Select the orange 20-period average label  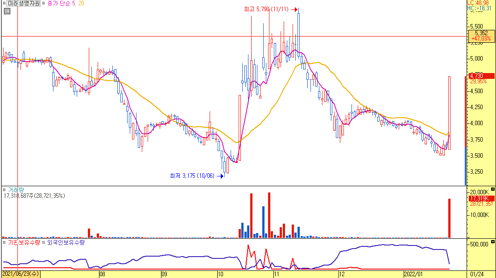pyautogui.click(x=81, y=4)
